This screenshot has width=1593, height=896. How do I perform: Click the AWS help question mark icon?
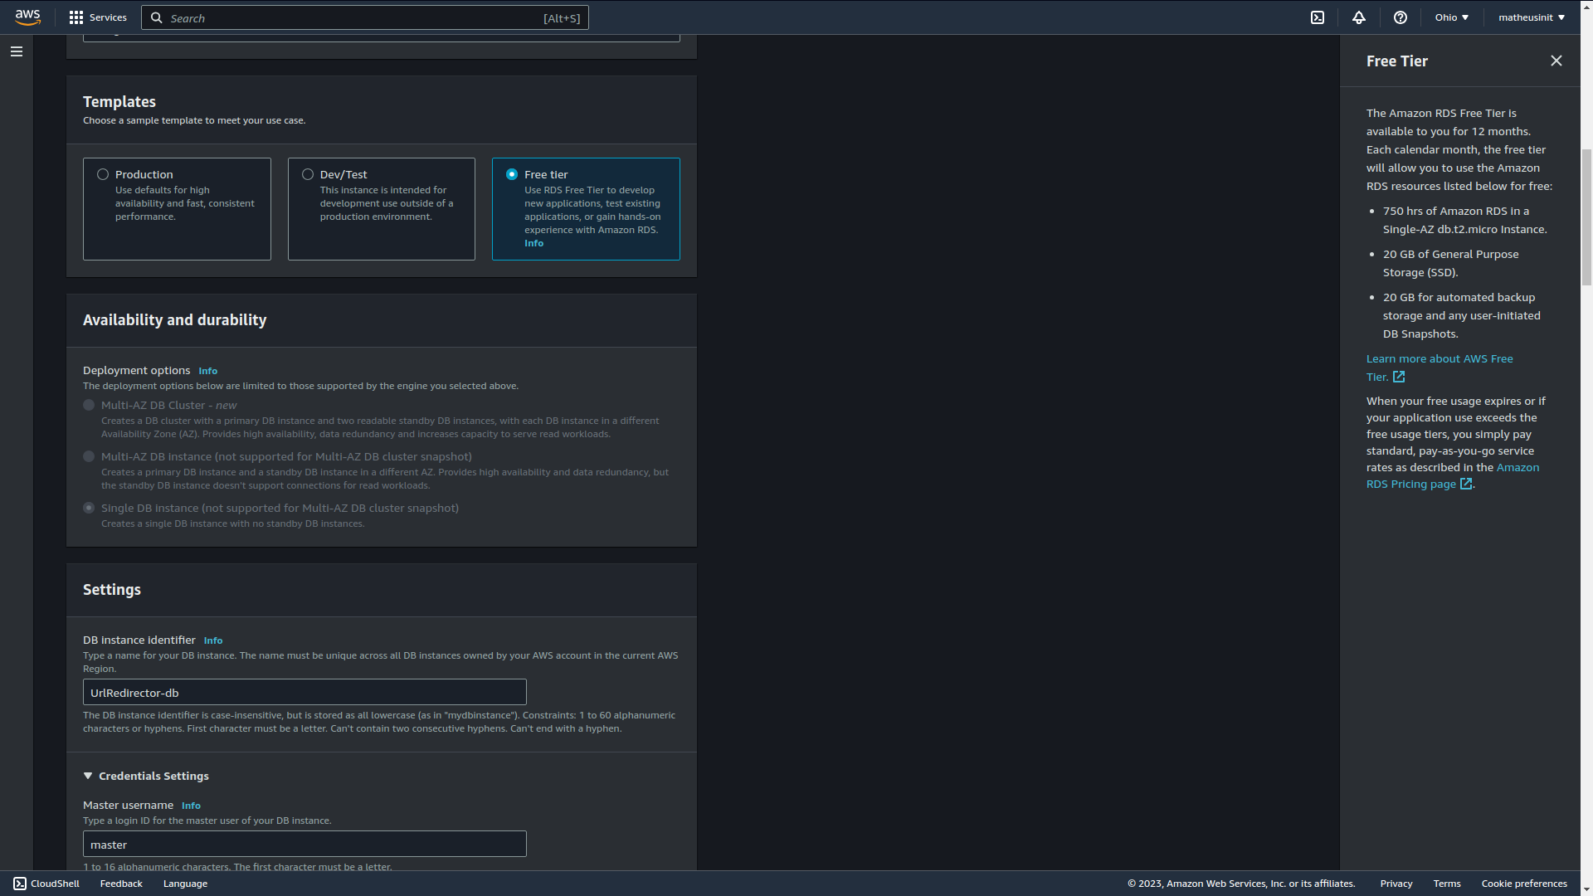pyautogui.click(x=1401, y=17)
